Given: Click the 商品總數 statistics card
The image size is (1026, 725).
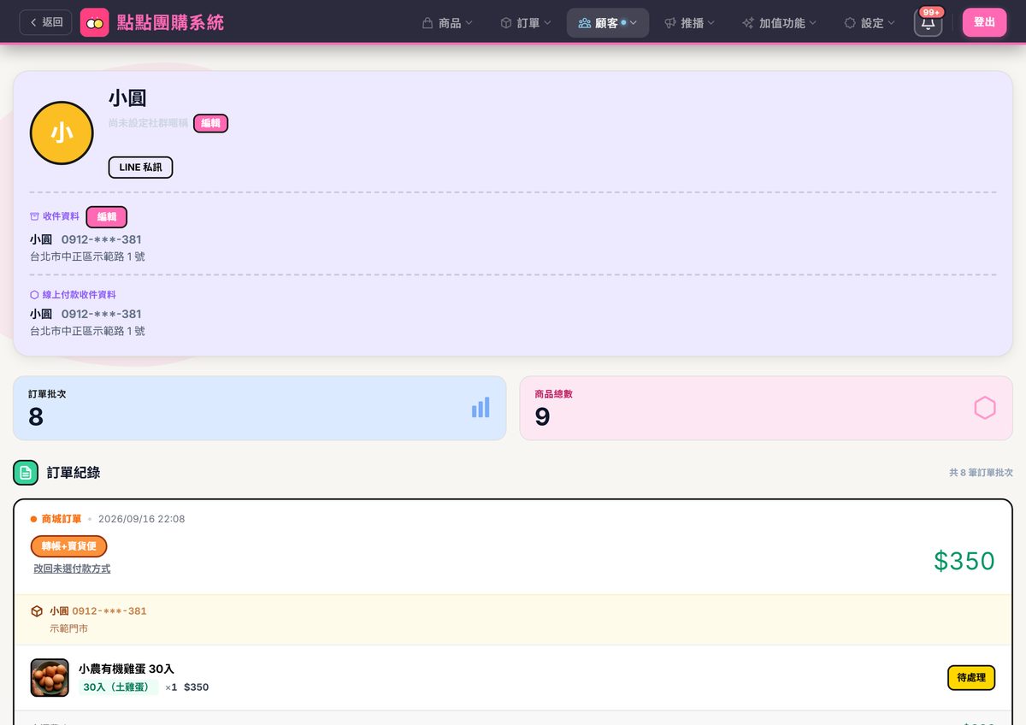Looking at the screenshot, I should [x=766, y=409].
